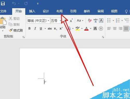Open underline style dropdown arrow
The width and height of the screenshot is (130, 99).
45,28
